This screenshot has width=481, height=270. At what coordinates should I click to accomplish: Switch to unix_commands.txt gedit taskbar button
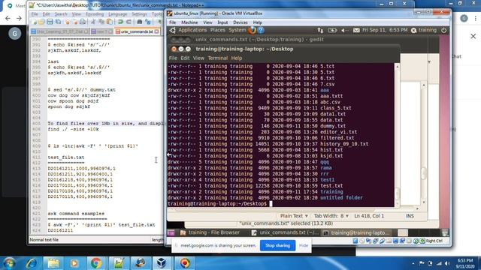285,232
